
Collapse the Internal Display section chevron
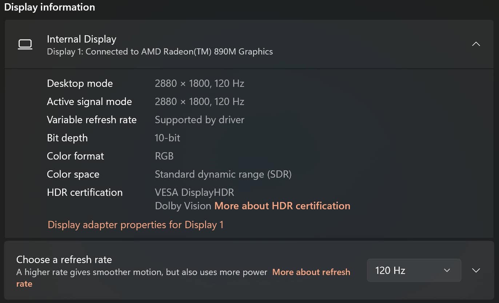[x=476, y=44]
